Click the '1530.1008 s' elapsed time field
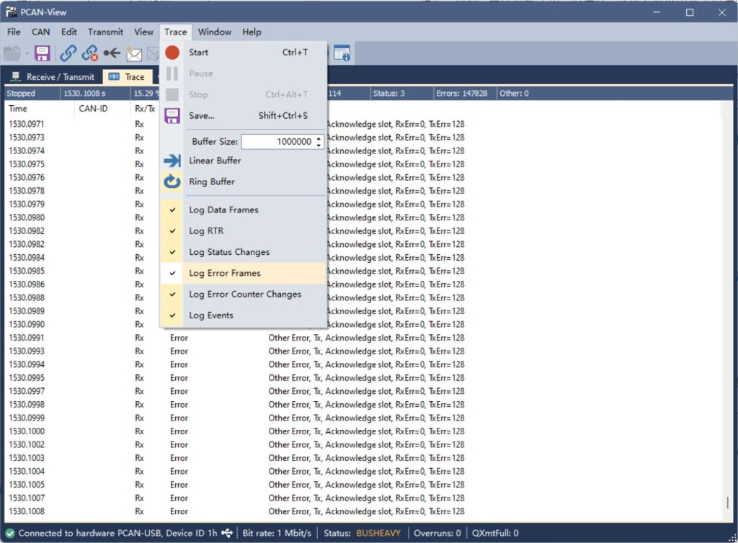 click(x=84, y=93)
